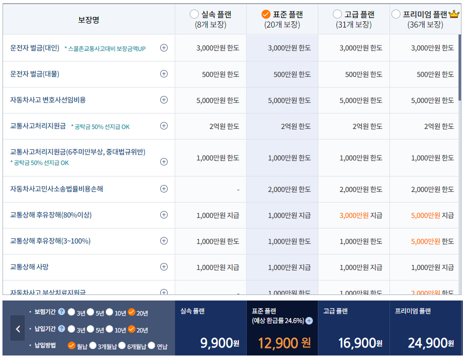Set 납입기간 to 10년
Viewport: 463px width, 357px height.
point(109,328)
